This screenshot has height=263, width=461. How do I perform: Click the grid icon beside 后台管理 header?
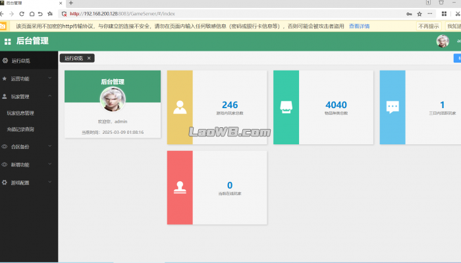pyautogui.click(x=8, y=42)
